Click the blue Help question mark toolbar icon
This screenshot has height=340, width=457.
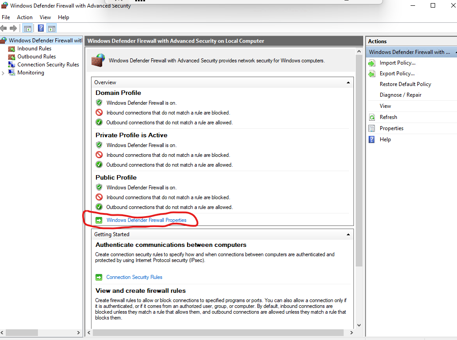point(41,28)
